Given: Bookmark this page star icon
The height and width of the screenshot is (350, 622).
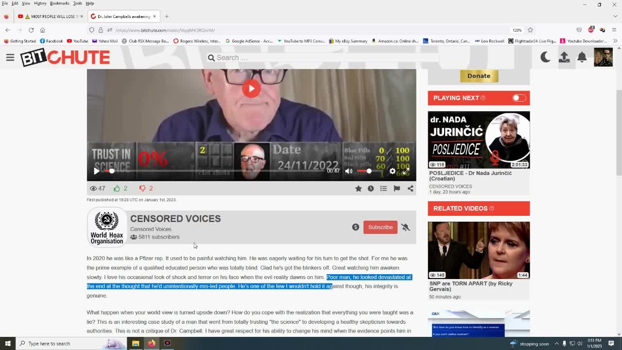Looking at the screenshot, I should point(530,30).
